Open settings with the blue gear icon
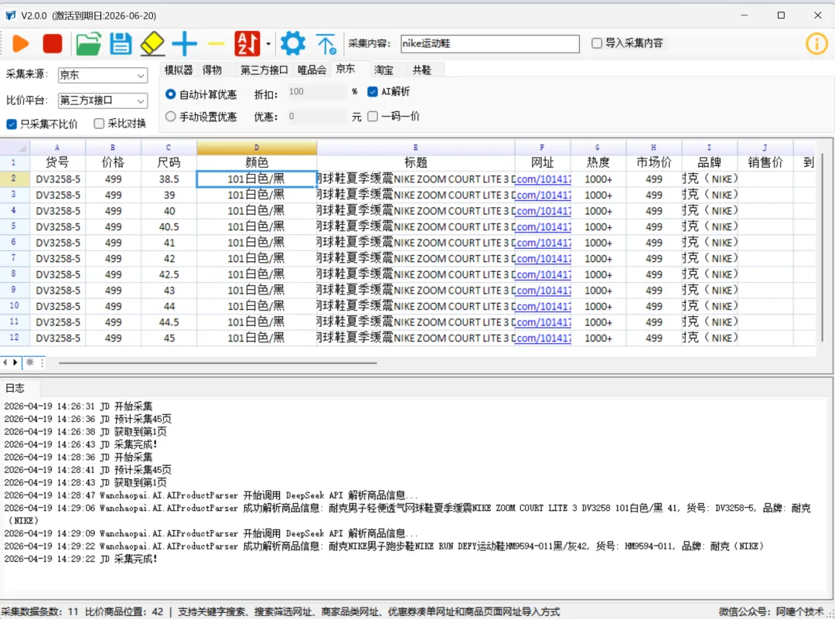This screenshot has height=619, width=835. [x=293, y=43]
